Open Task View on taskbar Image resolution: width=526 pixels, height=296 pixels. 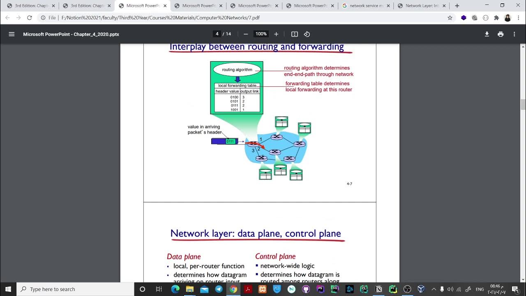tap(159, 289)
